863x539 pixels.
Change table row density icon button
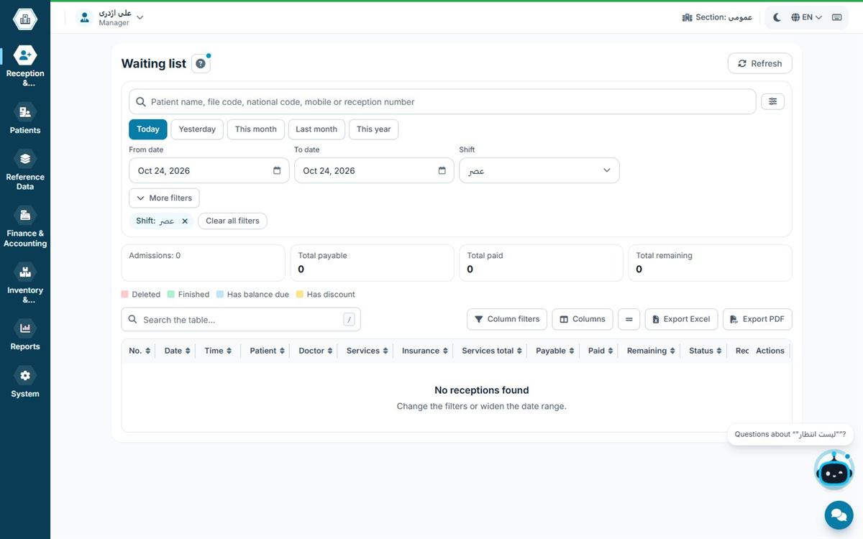(x=629, y=319)
